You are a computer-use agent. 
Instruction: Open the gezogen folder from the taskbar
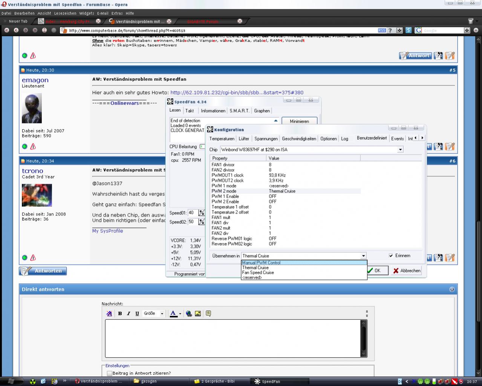pyautogui.click(x=160, y=381)
